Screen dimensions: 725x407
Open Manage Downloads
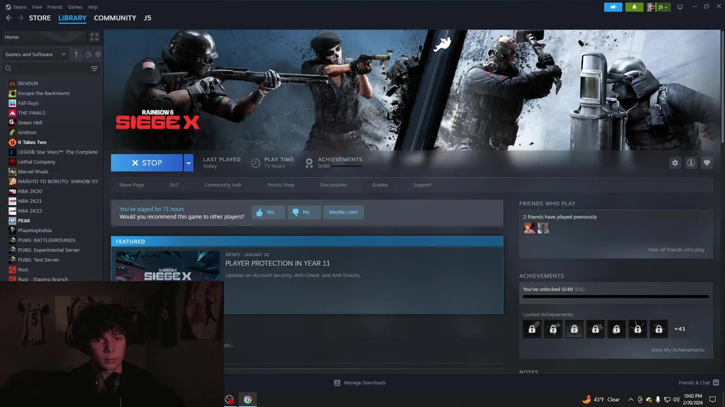(x=360, y=383)
